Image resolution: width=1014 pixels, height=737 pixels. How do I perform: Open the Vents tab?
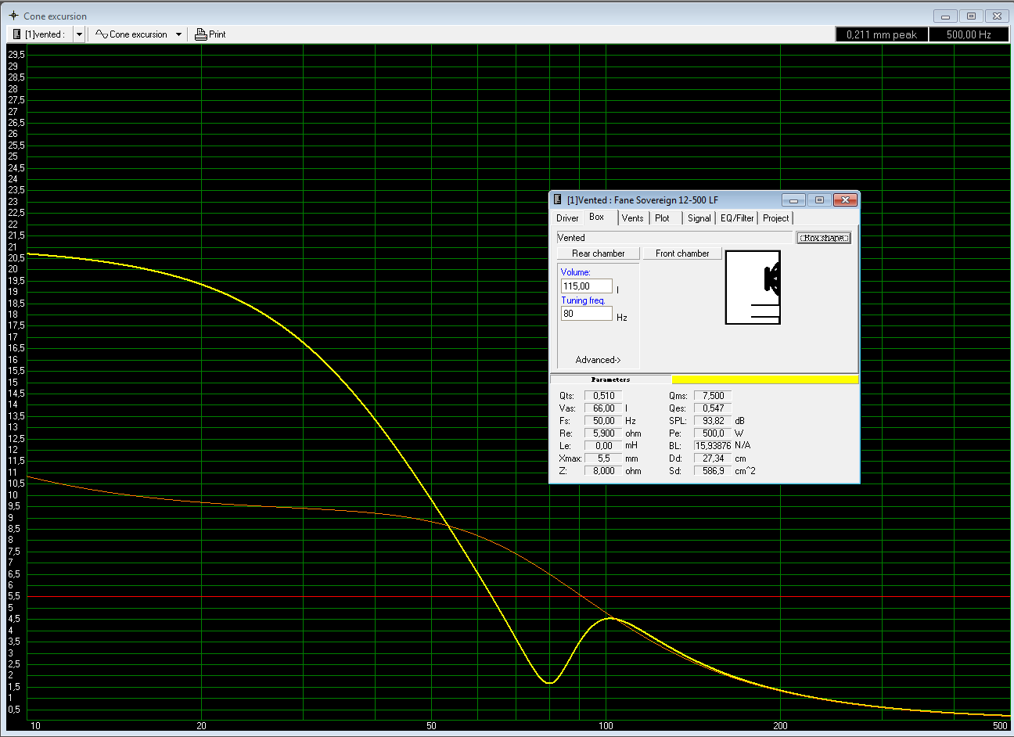point(632,218)
